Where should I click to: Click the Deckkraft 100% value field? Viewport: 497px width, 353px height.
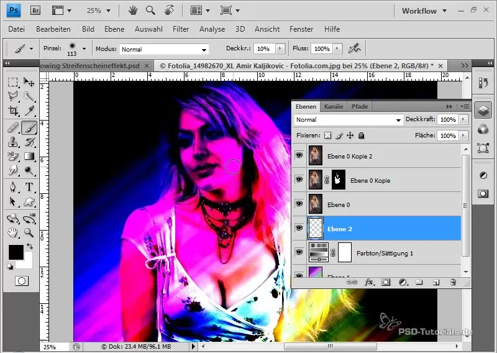pos(448,119)
